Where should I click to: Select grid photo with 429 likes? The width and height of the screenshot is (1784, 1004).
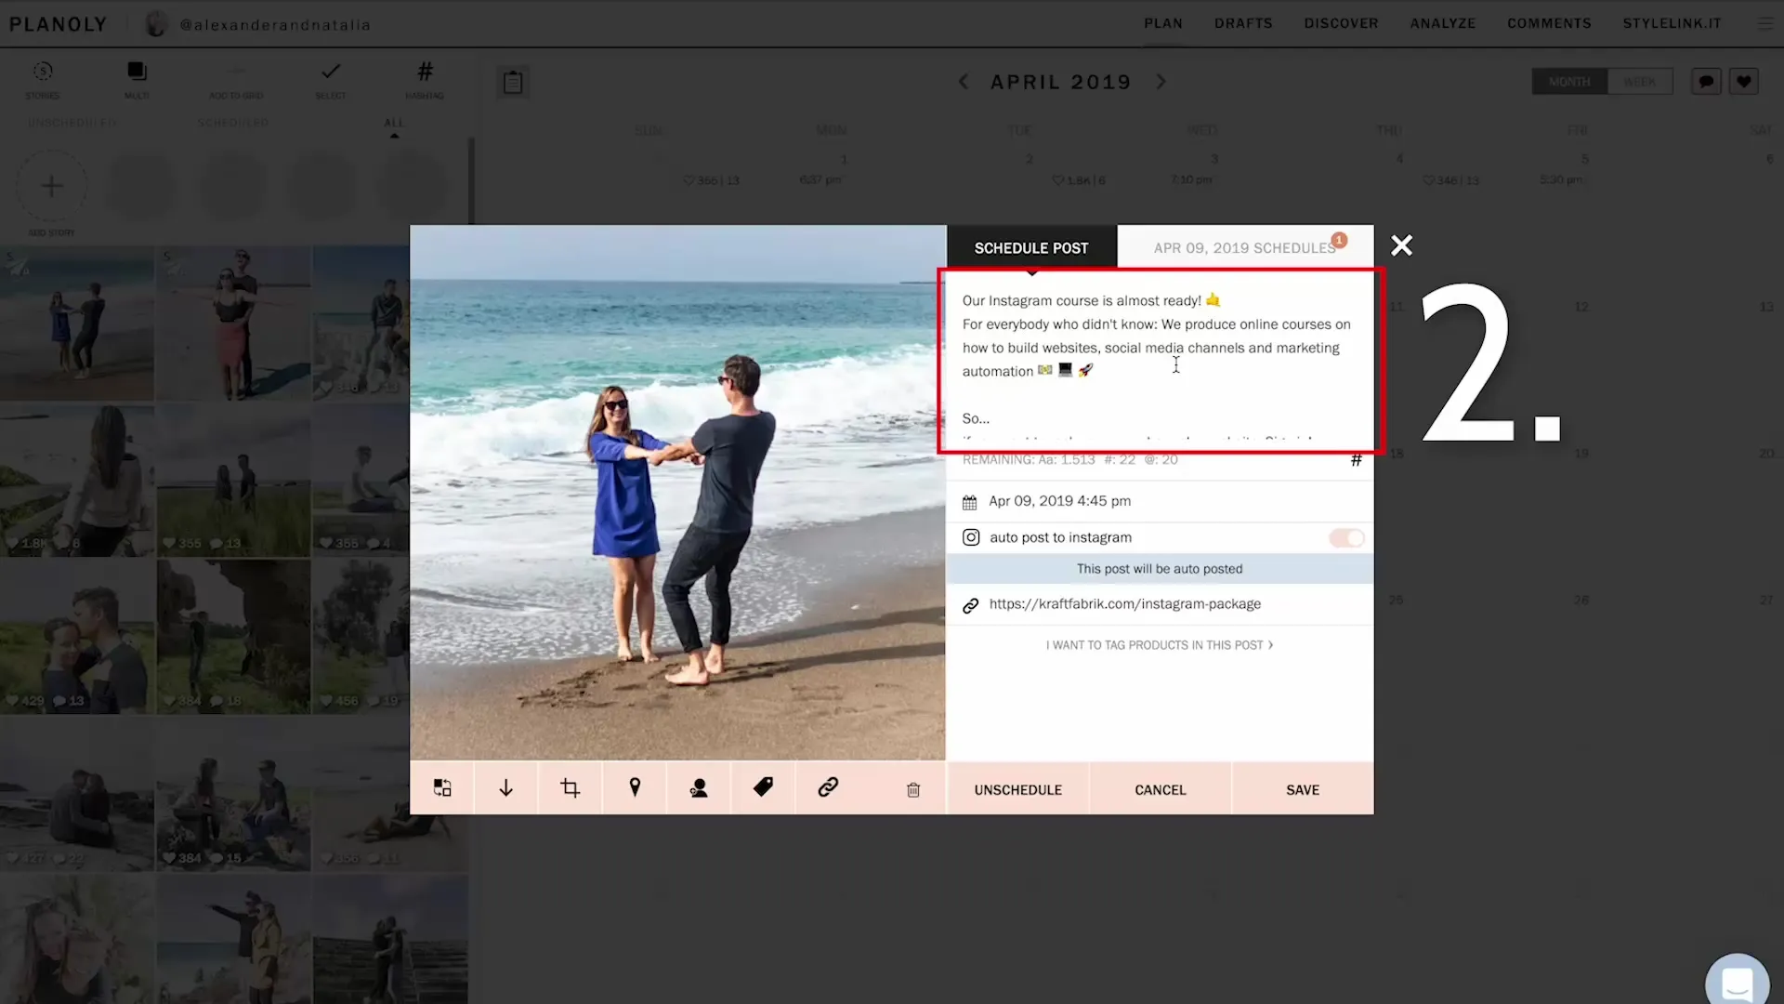tap(77, 636)
